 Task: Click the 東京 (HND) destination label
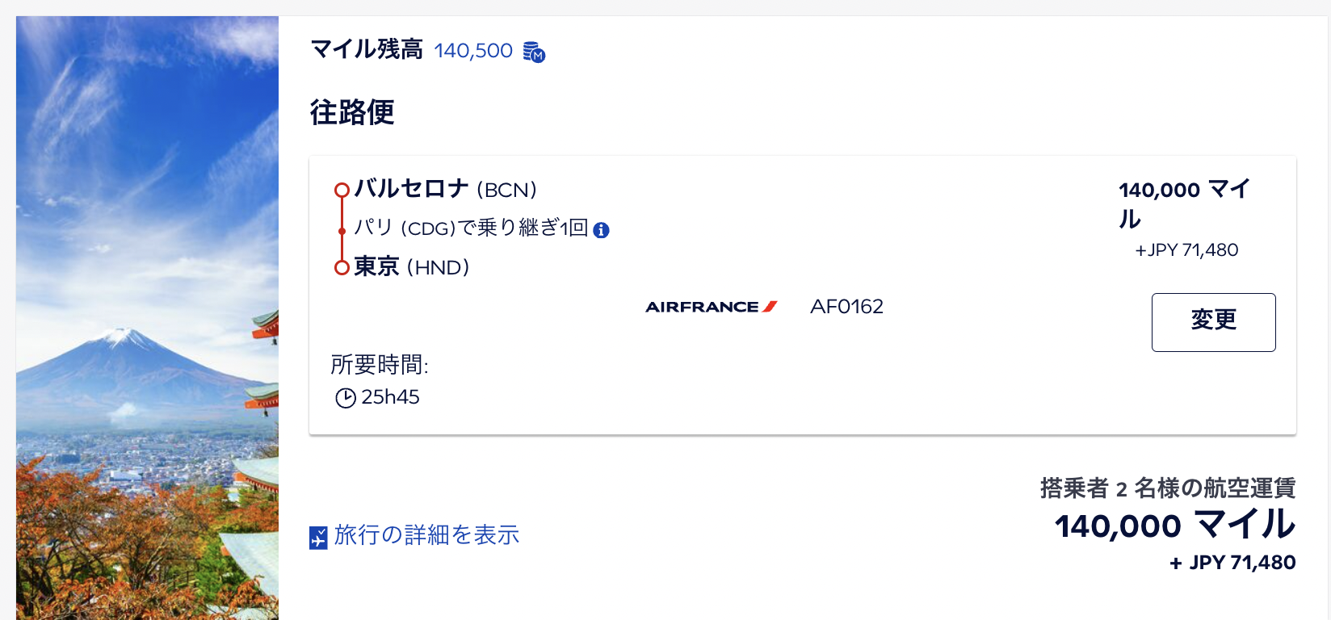(412, 266)
